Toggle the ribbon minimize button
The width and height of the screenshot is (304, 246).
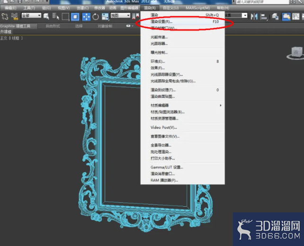(x=128, y=26)
